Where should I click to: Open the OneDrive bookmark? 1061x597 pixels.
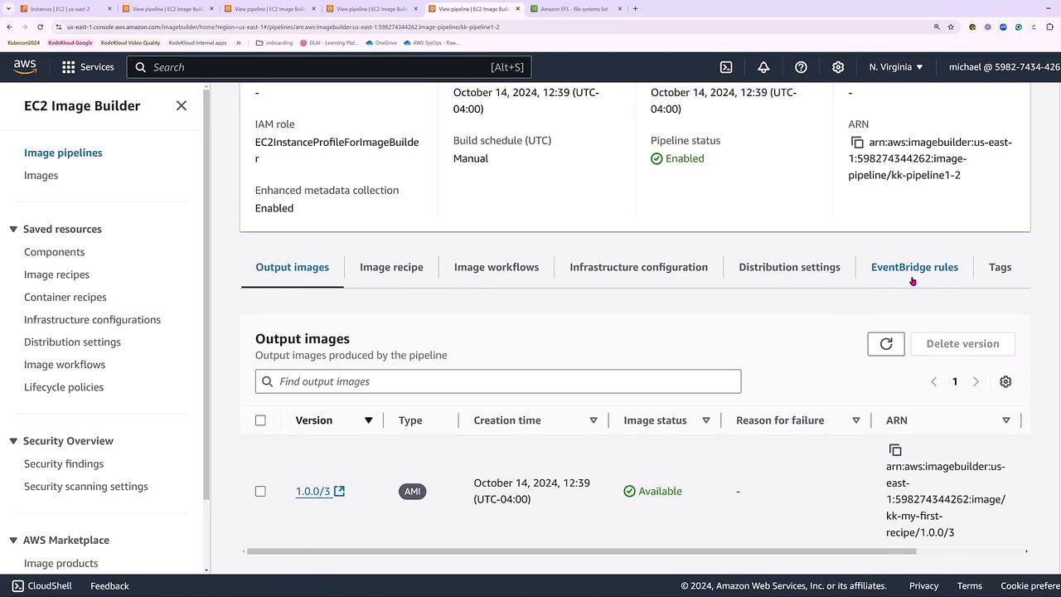(x=381, y=42)
